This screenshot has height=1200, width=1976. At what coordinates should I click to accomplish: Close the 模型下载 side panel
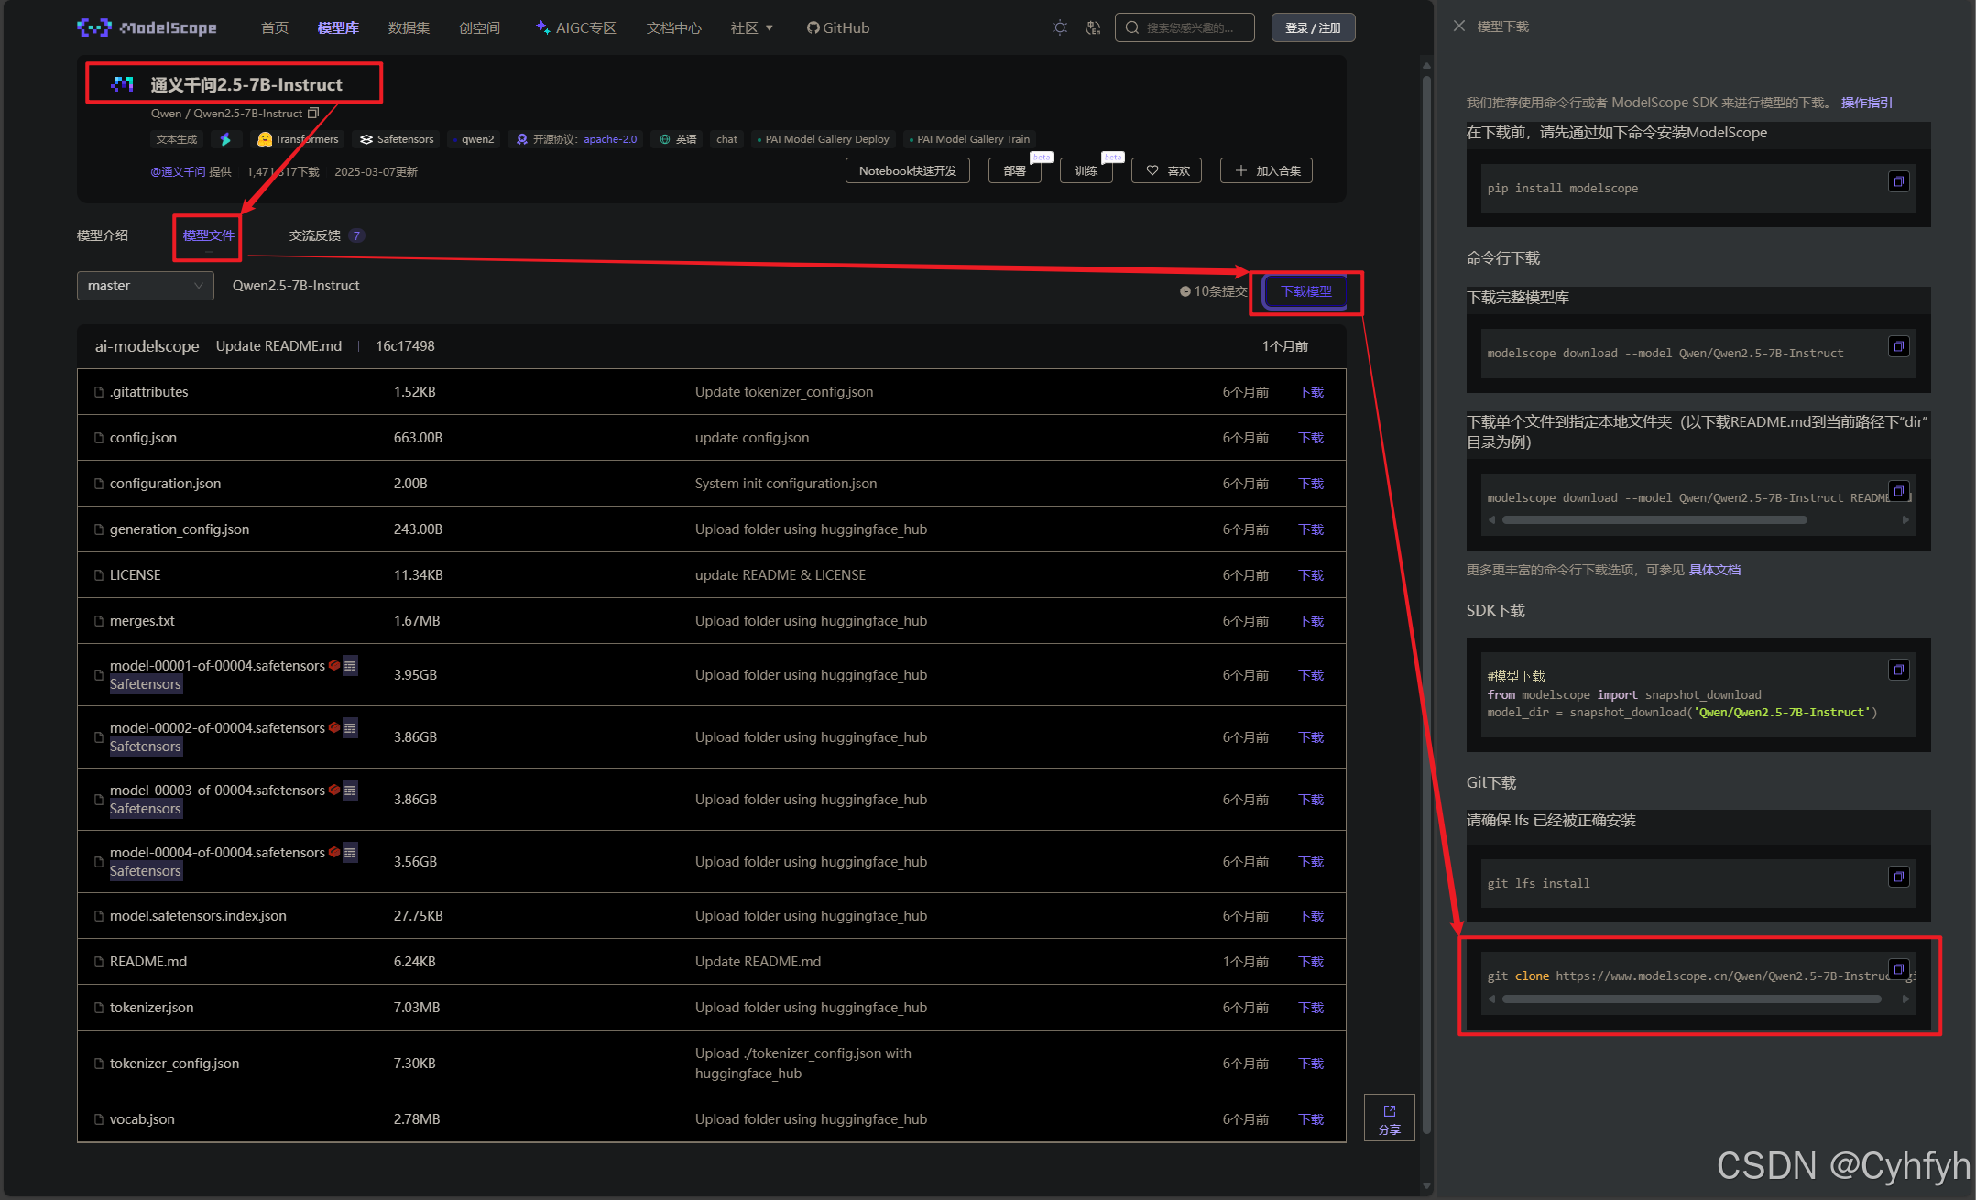pyautogui.click(x=1459, y=27)
